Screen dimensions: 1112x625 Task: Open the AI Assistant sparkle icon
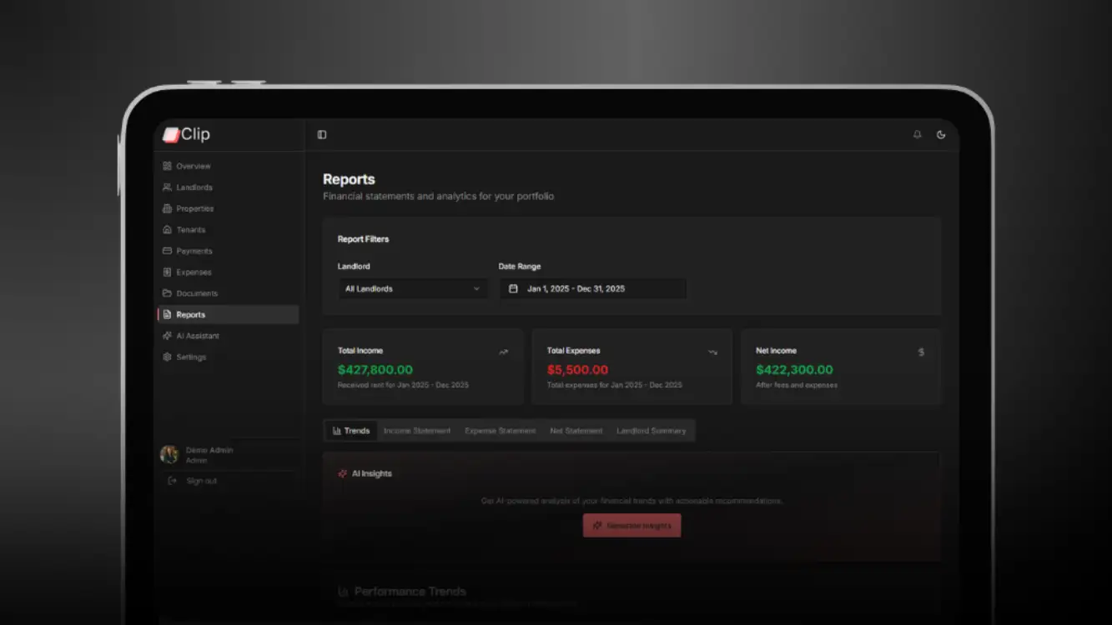[167, 335]
